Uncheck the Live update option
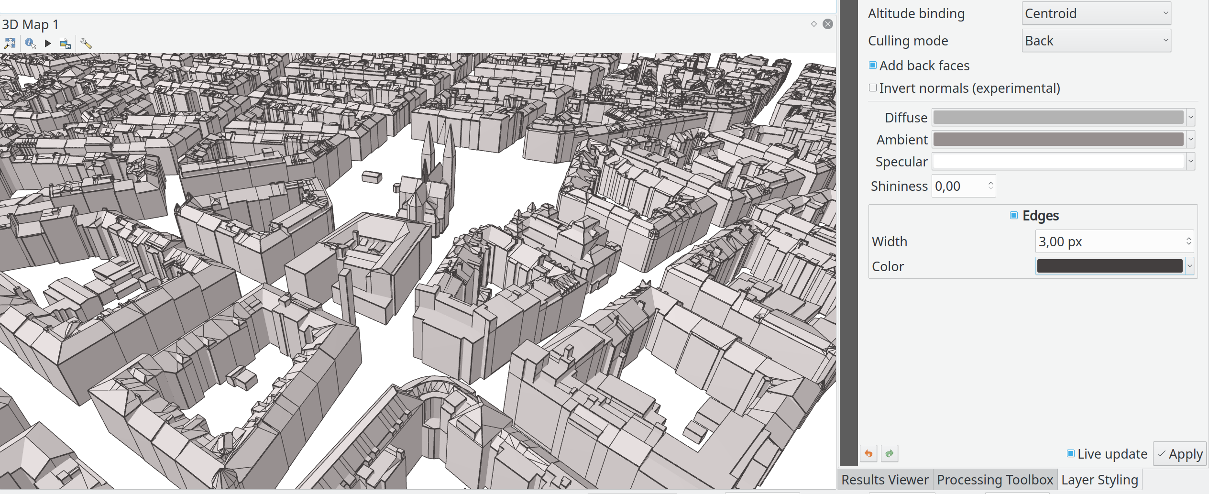 pyautogui.click(x=1071, y=454)
